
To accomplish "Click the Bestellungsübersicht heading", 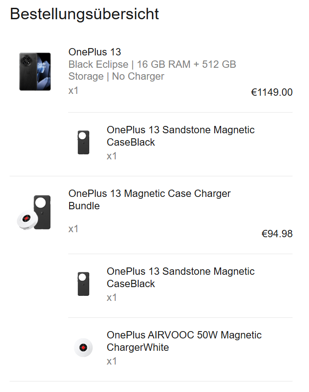I will [x=85, y=14].
